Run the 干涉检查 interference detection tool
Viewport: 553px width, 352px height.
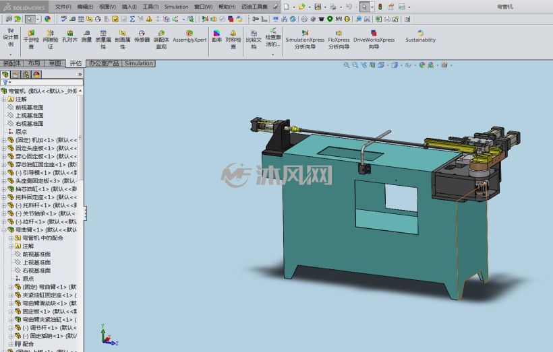[x=31, y=39]
